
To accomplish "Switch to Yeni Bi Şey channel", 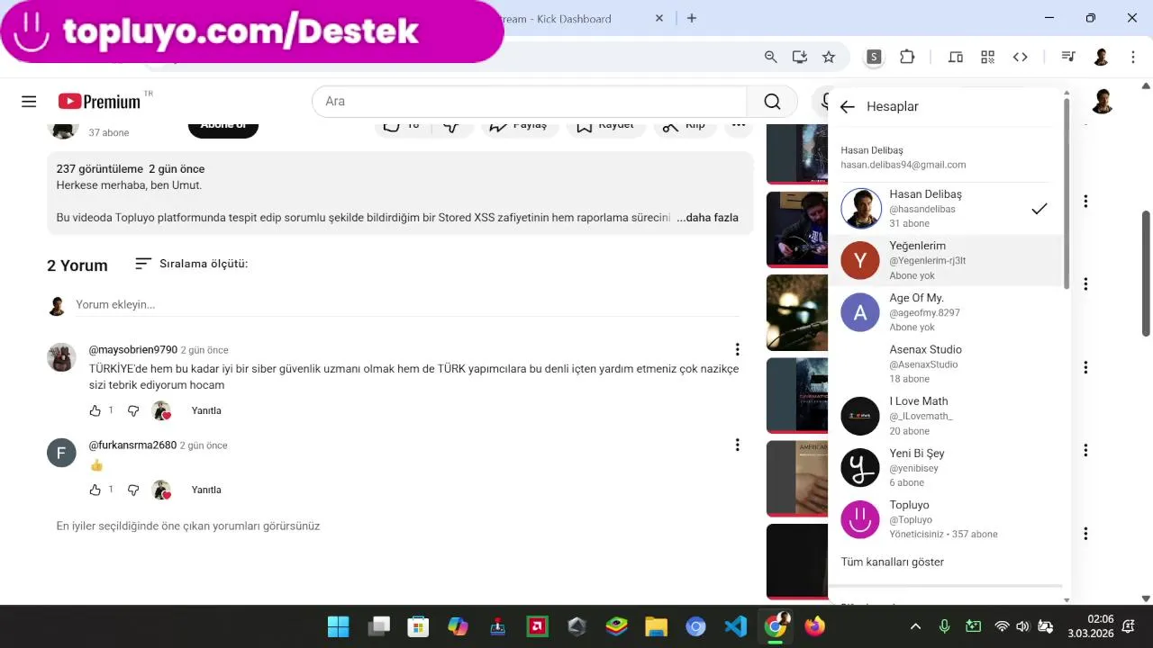I will 946,467.
